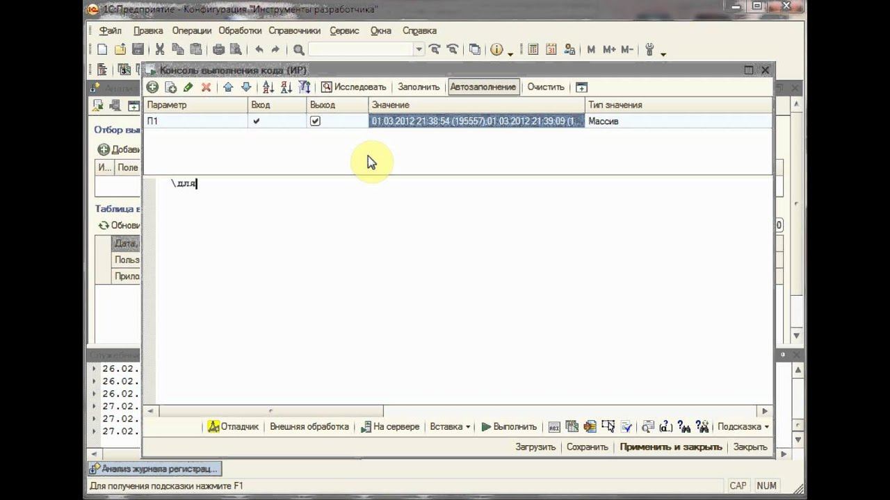Open Print preview from main toolbar
Image resolution: width=890 pixels, height=500 pixels.
point(236,49)
